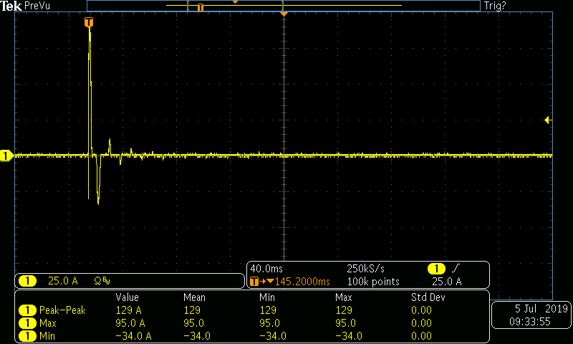Select the Min measurement row label

click(47, 335)
